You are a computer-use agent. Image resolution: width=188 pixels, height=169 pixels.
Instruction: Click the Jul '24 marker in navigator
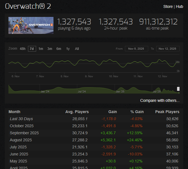[x=82, y=92]
